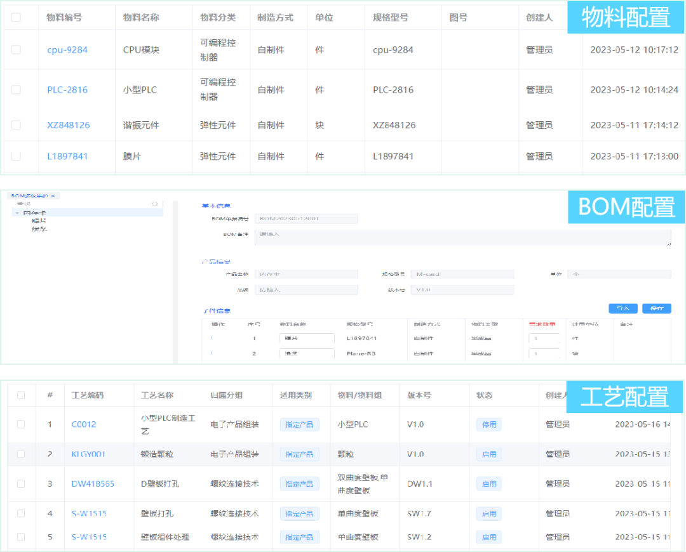Click Plane-RD spec cell in BOM

pyautogui.click(x=361, y=353)
